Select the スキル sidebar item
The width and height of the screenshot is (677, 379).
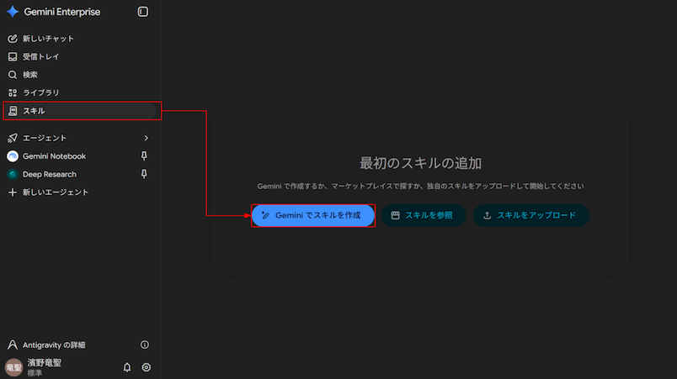coord(80,111)
